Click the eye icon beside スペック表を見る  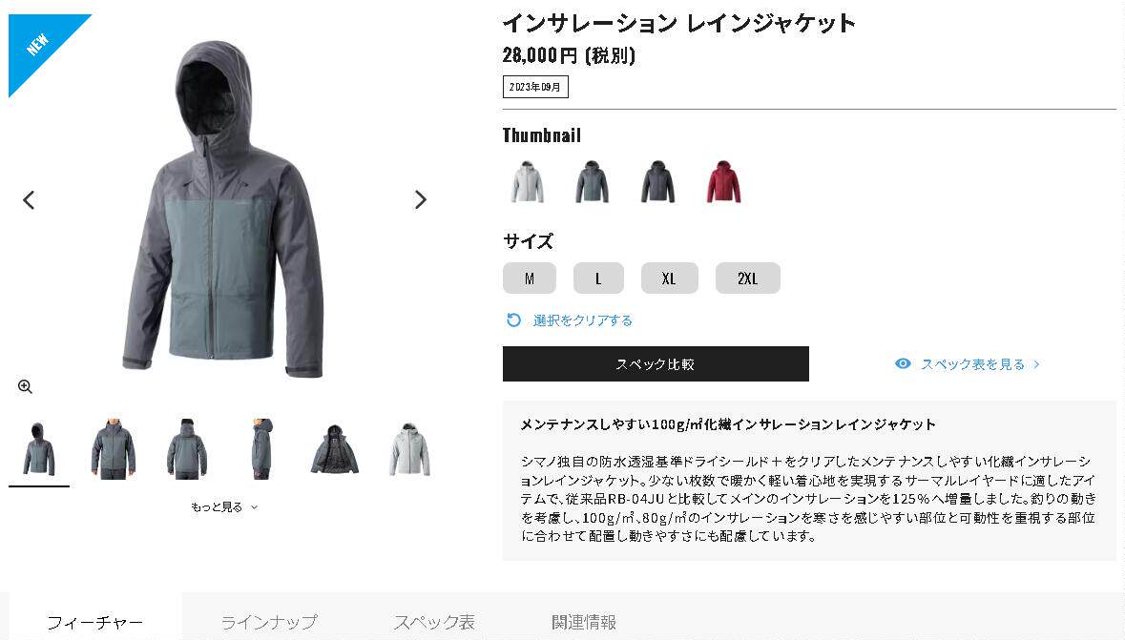[903, 363]
